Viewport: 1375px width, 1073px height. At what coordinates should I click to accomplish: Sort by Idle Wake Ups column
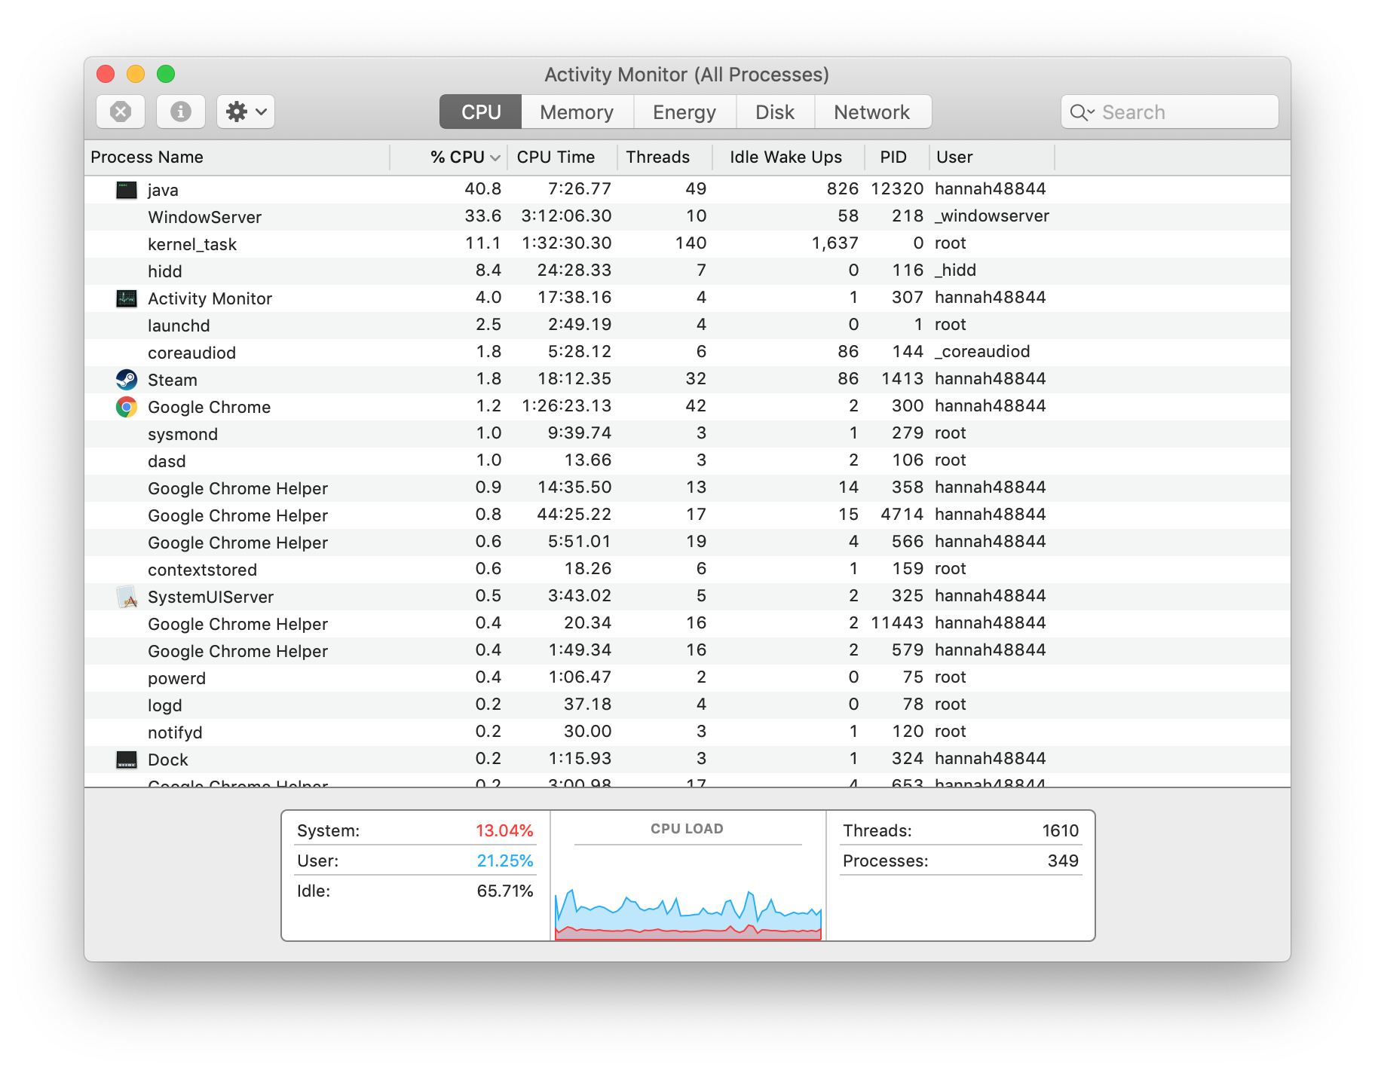coord(789,157)
